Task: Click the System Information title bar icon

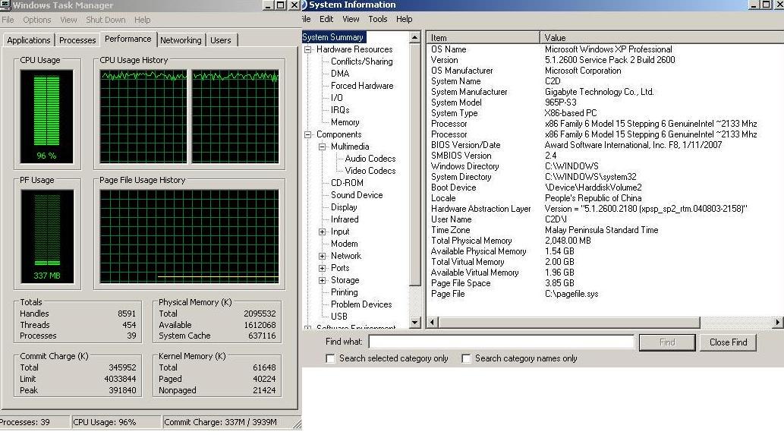Action: pyautogui.click(x=304, y=5)
